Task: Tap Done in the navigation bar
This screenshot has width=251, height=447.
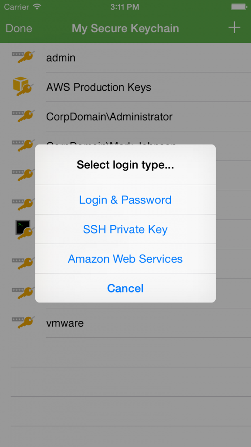Action: (x=19, y=28)
